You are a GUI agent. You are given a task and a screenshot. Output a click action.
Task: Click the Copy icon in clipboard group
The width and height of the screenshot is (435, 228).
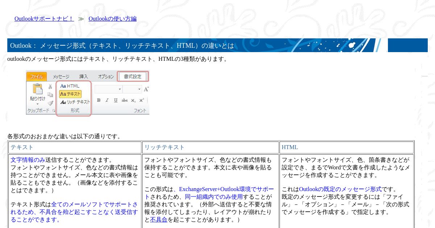(x=50, y=94)
